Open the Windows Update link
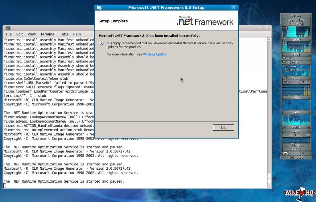The width and height of the screenshot is (316, 202). (x=155, y=54)
